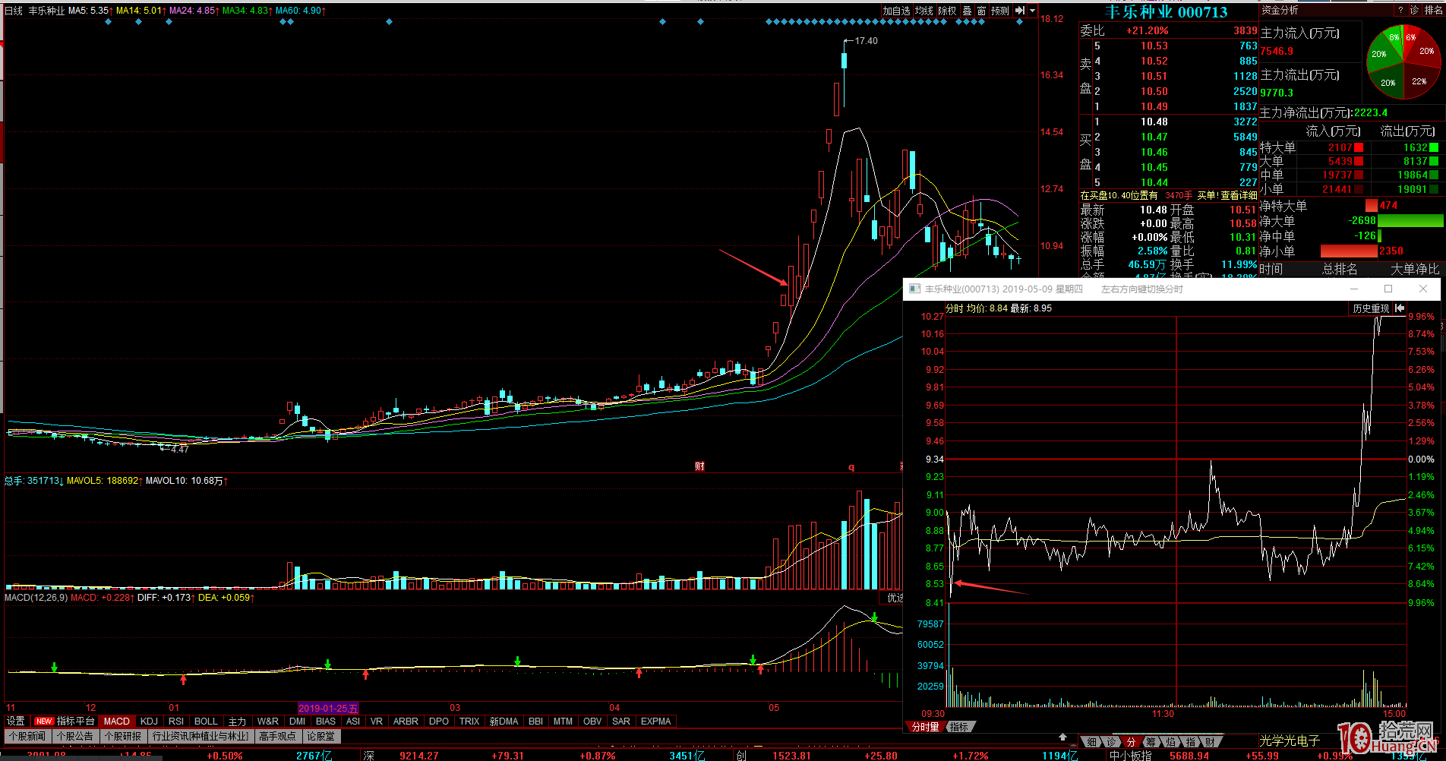
Task: Select the DPO indicator tab
Action: pos(439,721)
